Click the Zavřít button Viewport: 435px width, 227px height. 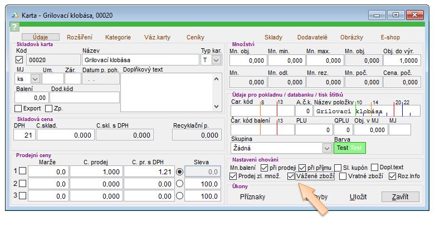point(399,197)
